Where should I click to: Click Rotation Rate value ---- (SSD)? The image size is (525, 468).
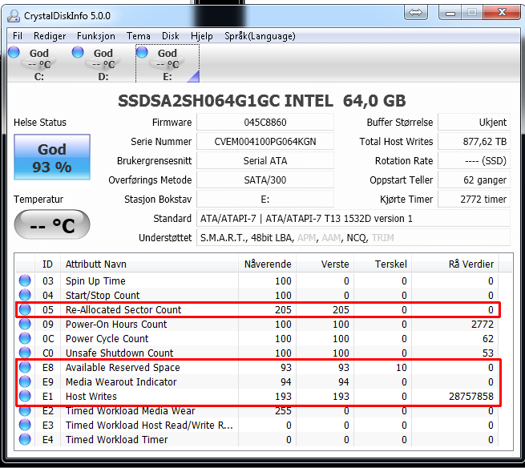tap(475, 161)
